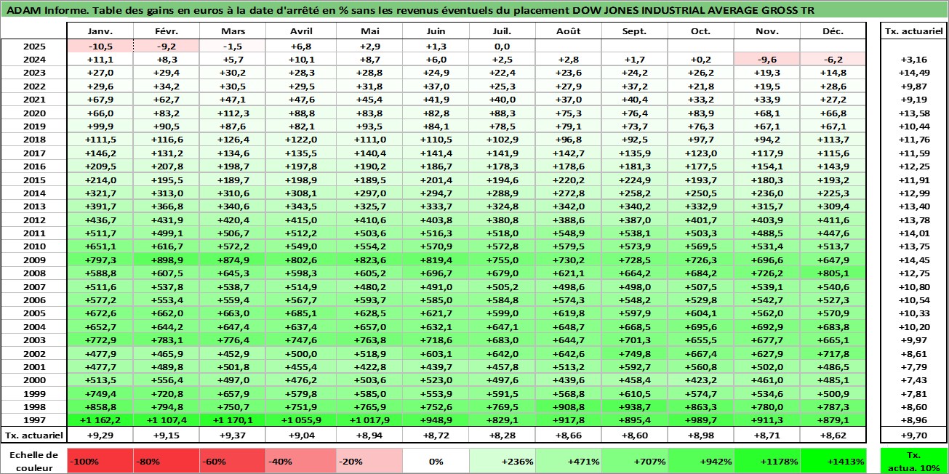Click the 1997 row label

pos(34,420)
